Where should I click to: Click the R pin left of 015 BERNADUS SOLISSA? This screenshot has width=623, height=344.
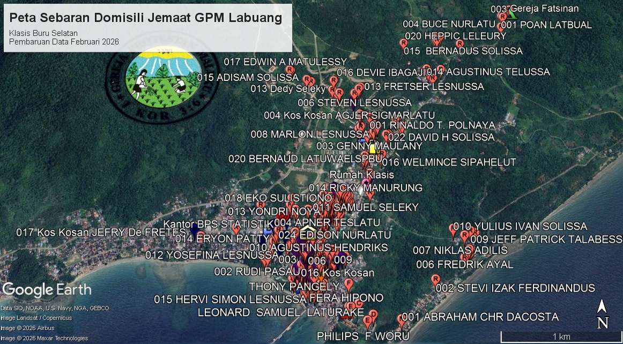(x=403, y=43)
